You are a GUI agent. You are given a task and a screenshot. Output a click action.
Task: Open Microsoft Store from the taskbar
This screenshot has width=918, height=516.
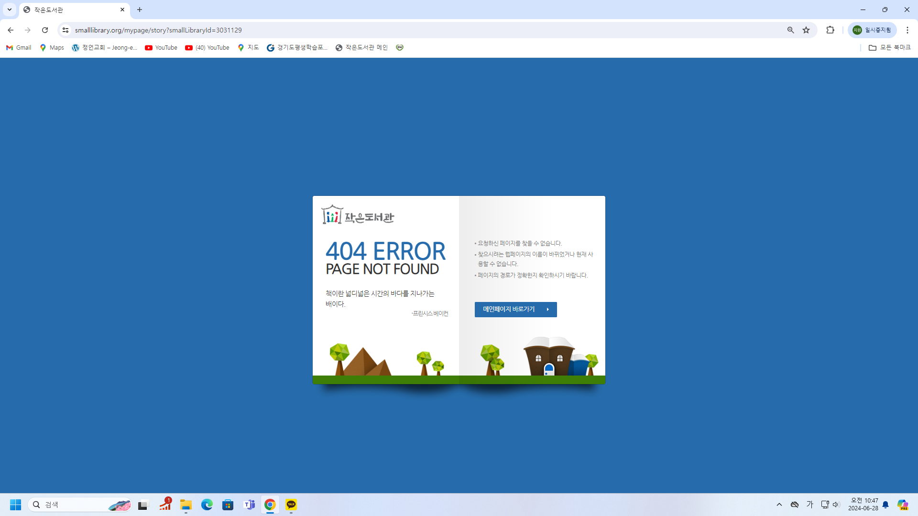[x=228, y=505]
